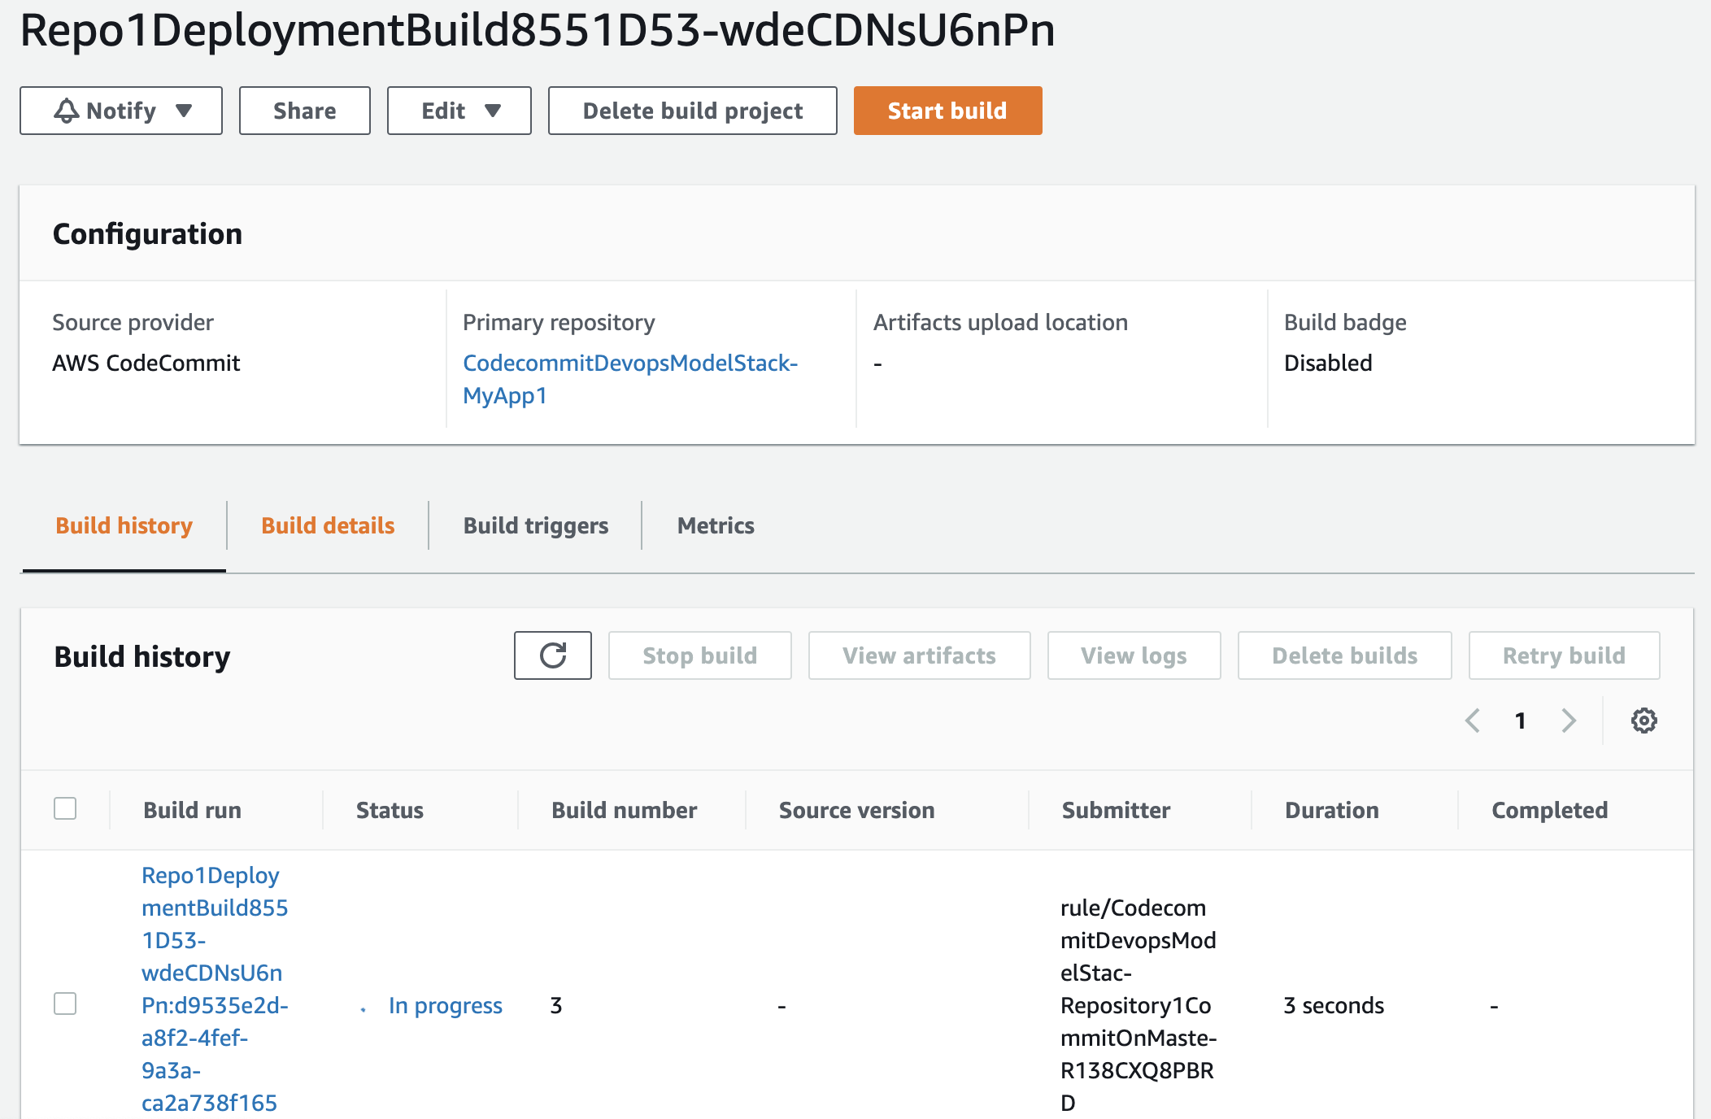Click page number 1 in pagination

coord(1520,721)
